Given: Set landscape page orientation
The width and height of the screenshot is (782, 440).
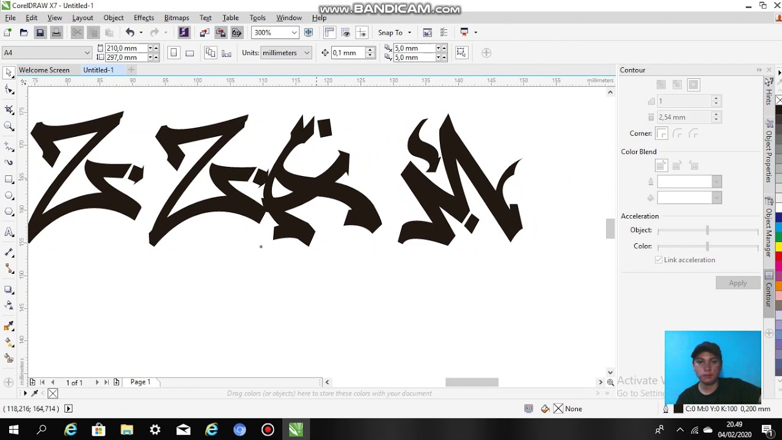Looking at the screenshot, I should tap(190, 53).
